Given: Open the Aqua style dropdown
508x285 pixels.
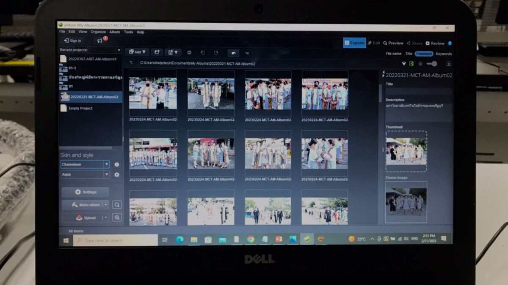Looking at the screenshot, I should [x=107, y=174].
